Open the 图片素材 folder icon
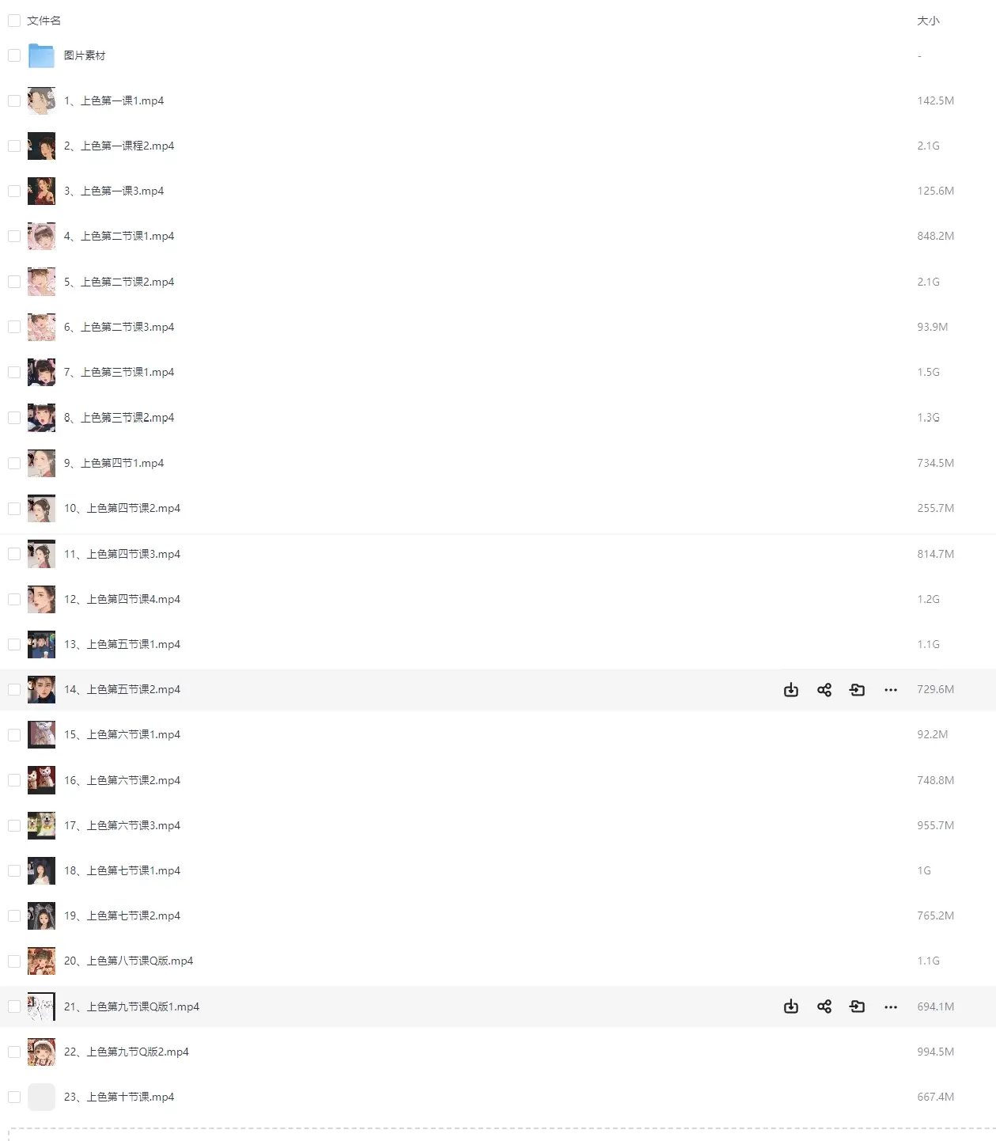 [41, 55]
